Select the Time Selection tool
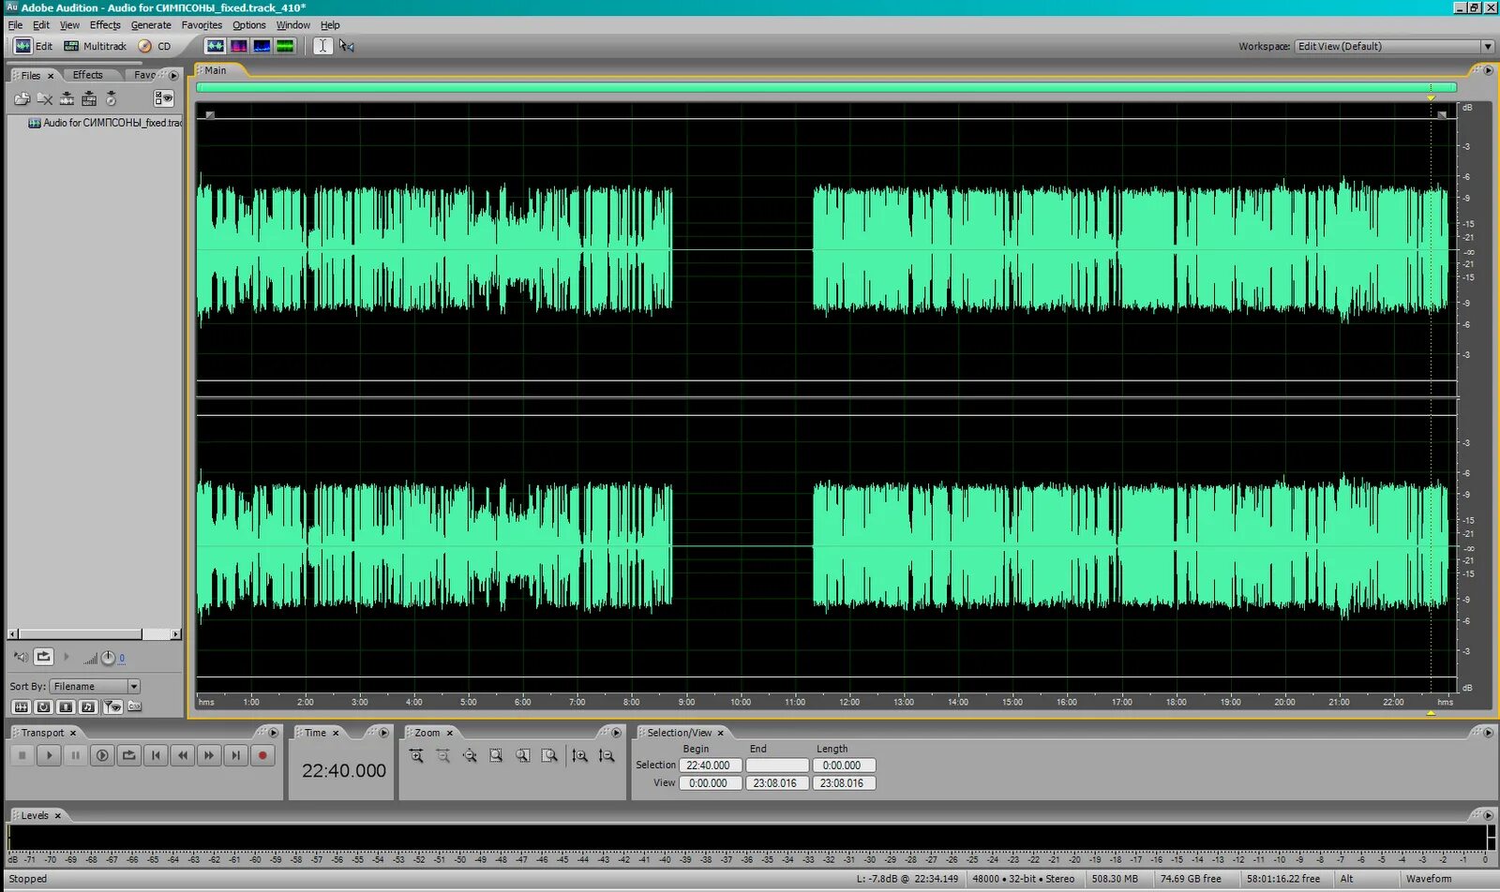Screen dimensions: 1500x892 point(322,46)
